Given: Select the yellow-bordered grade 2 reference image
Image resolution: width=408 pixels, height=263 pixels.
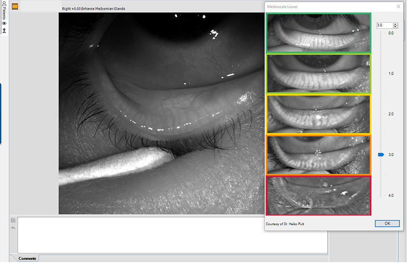Looking at the screenshot, I should 318,114.
